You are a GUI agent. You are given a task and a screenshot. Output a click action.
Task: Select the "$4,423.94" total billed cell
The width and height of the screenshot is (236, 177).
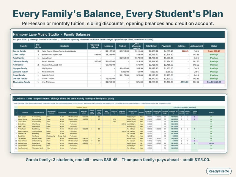coord(151,51)
